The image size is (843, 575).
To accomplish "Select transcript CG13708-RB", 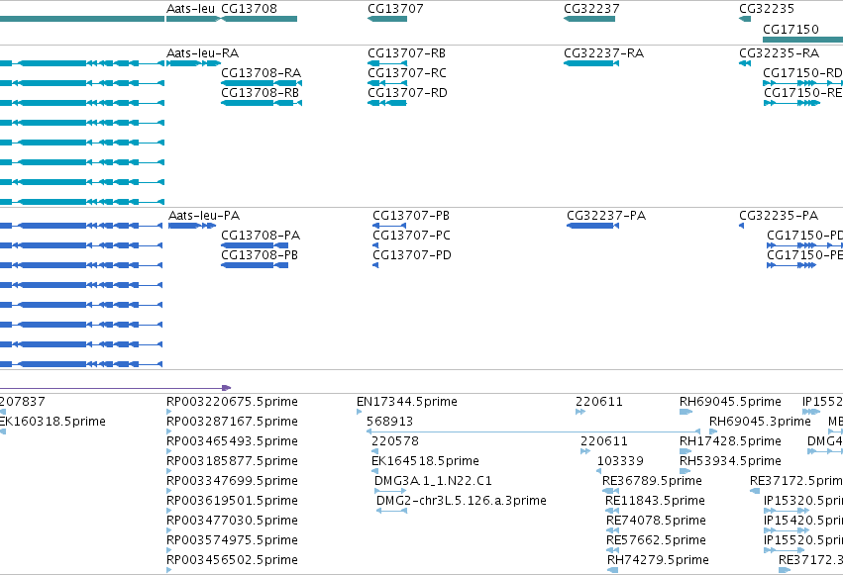I will pos(262,103).
